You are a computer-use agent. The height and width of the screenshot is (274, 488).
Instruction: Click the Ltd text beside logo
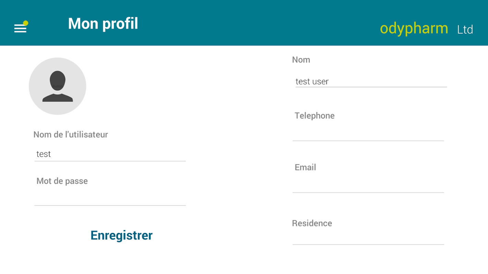tap(465, 30)
